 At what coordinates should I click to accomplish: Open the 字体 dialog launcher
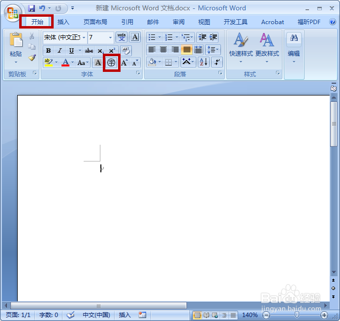138,73
